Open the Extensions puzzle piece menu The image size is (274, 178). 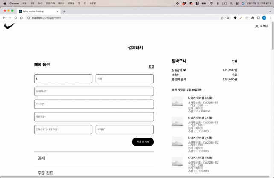click(253, 18)
